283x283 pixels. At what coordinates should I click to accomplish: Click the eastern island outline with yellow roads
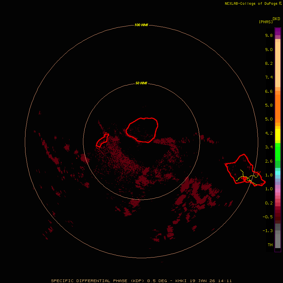coord(245,170)
